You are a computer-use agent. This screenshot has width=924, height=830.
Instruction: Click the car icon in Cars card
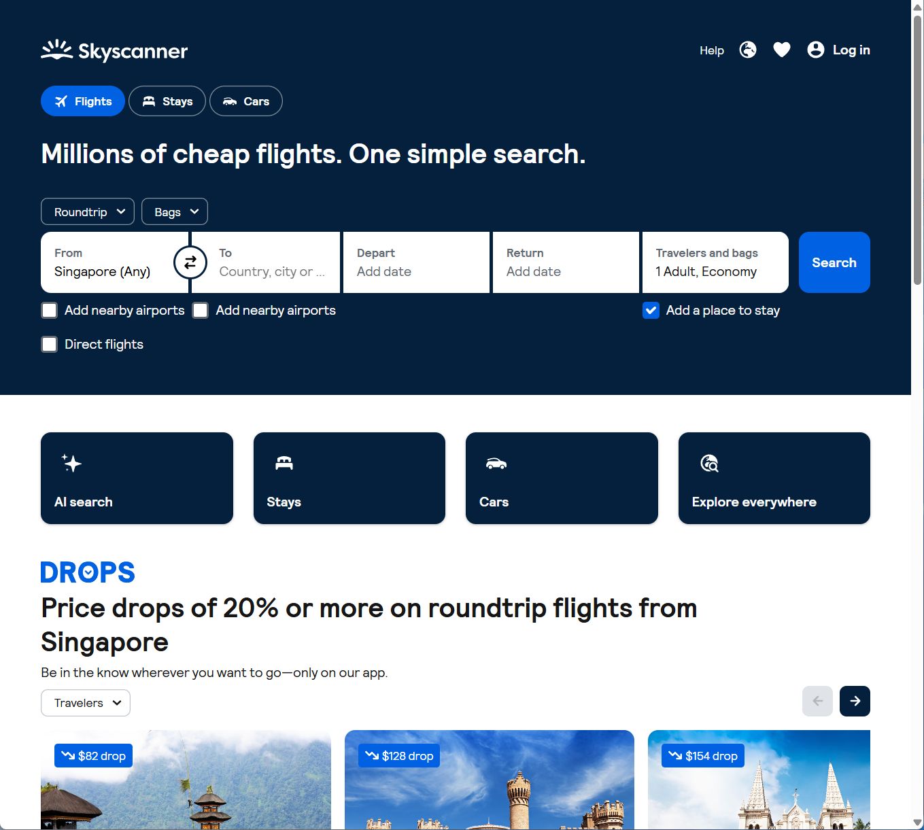[x=496, y=464]
